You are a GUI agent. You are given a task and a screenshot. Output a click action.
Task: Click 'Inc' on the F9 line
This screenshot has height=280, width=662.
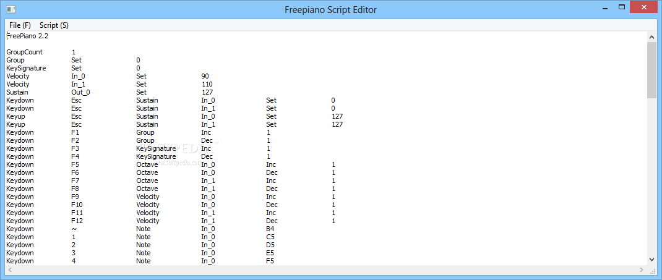(271, 197)
